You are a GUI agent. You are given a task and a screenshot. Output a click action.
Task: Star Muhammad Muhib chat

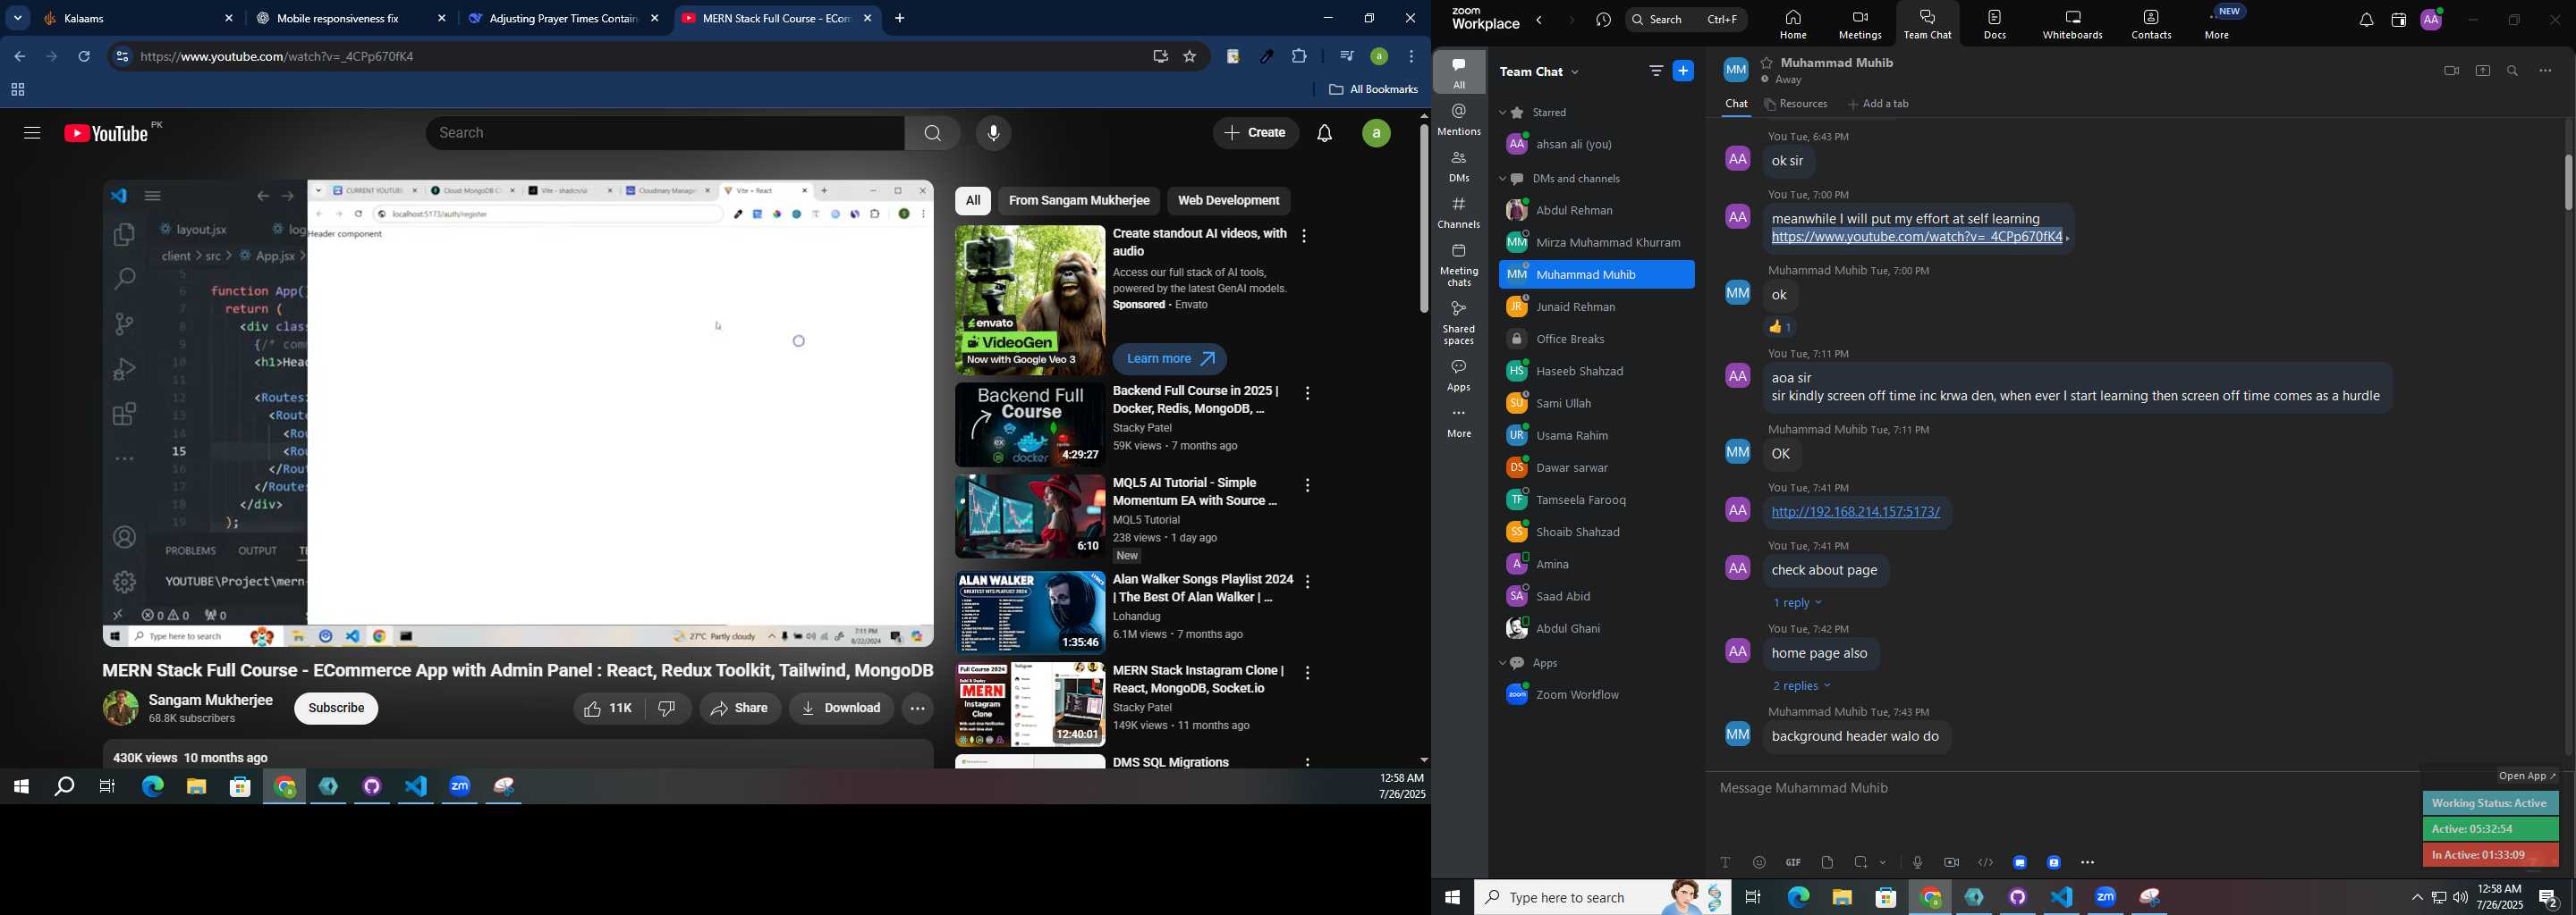[x=1767, y=63]
